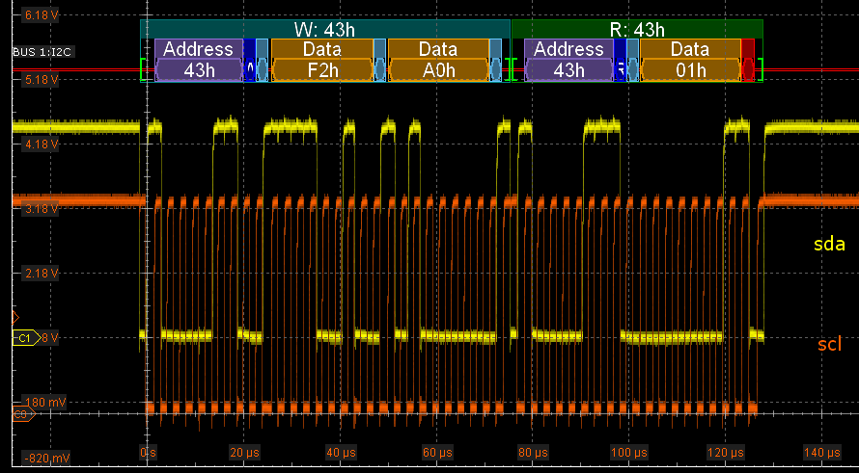The image size is (859, 473).
Task: Click the green start bracket of write frame
Action: tap(145, 68)
